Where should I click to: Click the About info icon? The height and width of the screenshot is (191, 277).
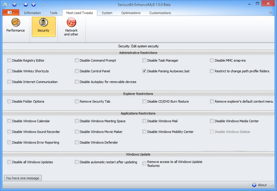coord(254,185)
